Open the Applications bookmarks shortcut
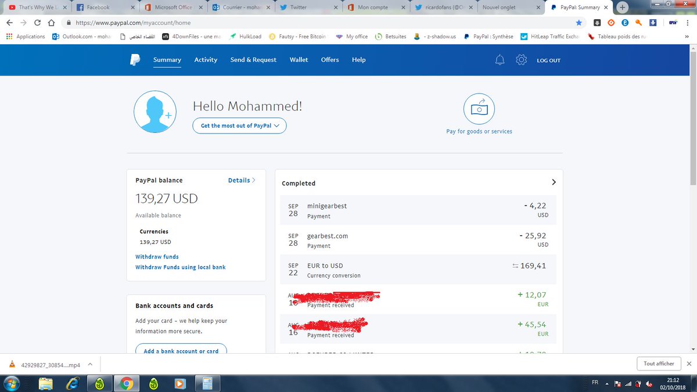This screenshot has width=697, height=392. (x=26, y=36)
